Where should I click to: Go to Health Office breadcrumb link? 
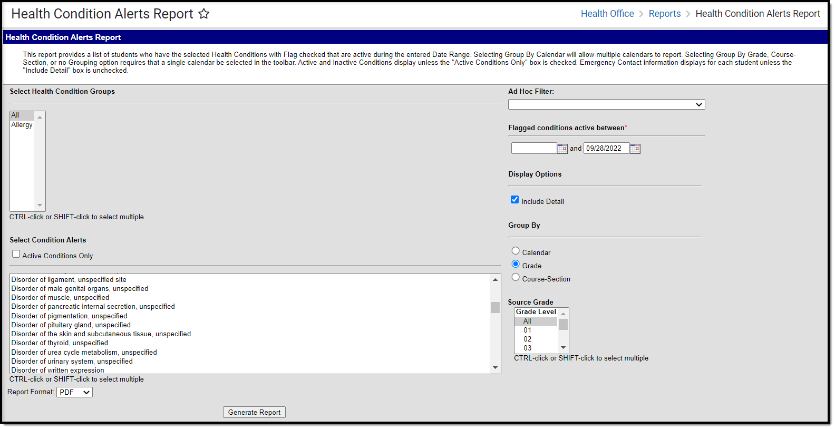point(607,14)
